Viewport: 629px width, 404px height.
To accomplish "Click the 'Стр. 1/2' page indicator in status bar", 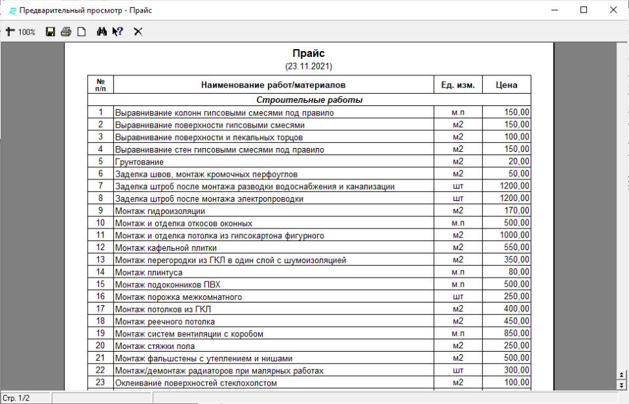I will pyautogui.click(x=25, y=398).
